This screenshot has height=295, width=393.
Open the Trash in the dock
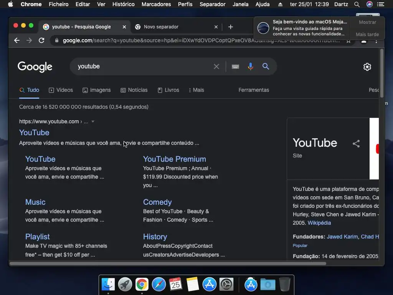click(284, 284)
